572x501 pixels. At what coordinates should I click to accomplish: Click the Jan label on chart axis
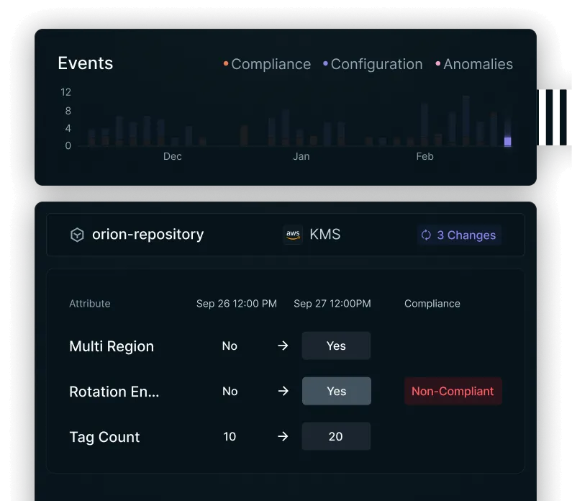(301, 156)
